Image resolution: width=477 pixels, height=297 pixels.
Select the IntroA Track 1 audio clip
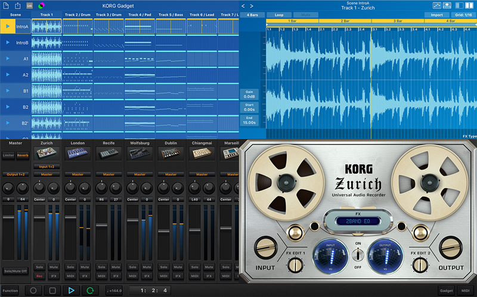click(47, 26)
